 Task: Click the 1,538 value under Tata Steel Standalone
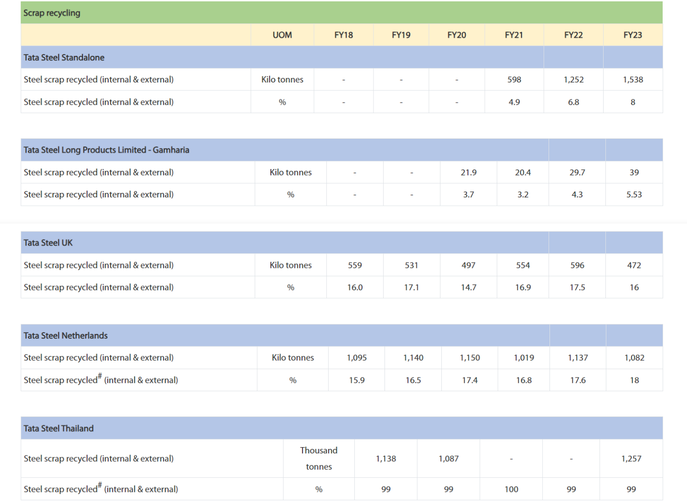[x=632, y=80]
